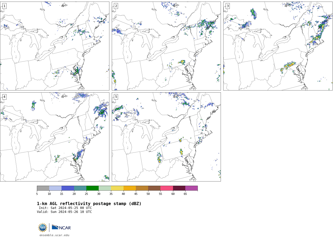Click the dark green 25-30 dBZ swatch
Screen dimensions: 335x238
click(92, 188)
